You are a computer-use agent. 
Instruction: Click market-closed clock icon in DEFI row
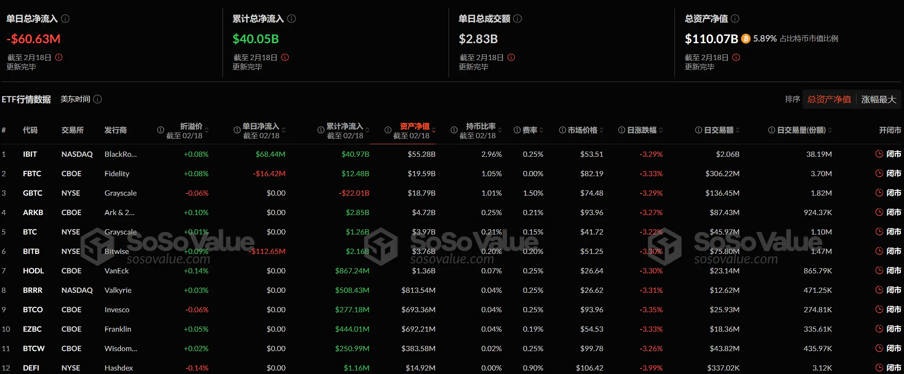879,368
